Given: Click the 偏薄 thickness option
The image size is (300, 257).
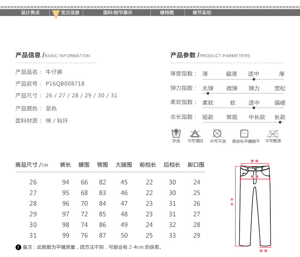Looking at the screenshot, I should [x=232, y=74].
